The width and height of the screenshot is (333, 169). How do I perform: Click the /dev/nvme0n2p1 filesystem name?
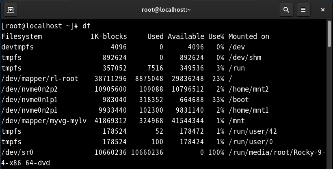pos(30,110)
